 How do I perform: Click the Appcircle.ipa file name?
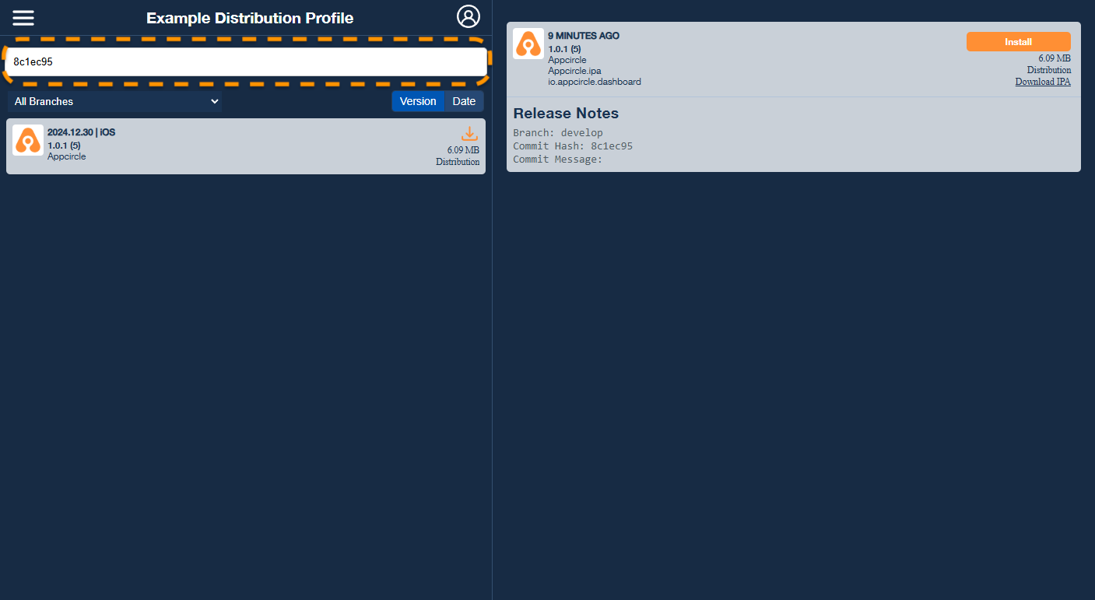[574, 71]
